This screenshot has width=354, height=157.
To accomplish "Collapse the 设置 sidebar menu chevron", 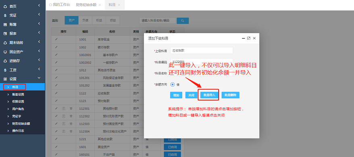I will pyautogui.click(x=39, y=78).
